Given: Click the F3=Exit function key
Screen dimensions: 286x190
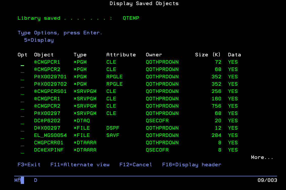Looking at the screenshot, I should tap(29, 165).
